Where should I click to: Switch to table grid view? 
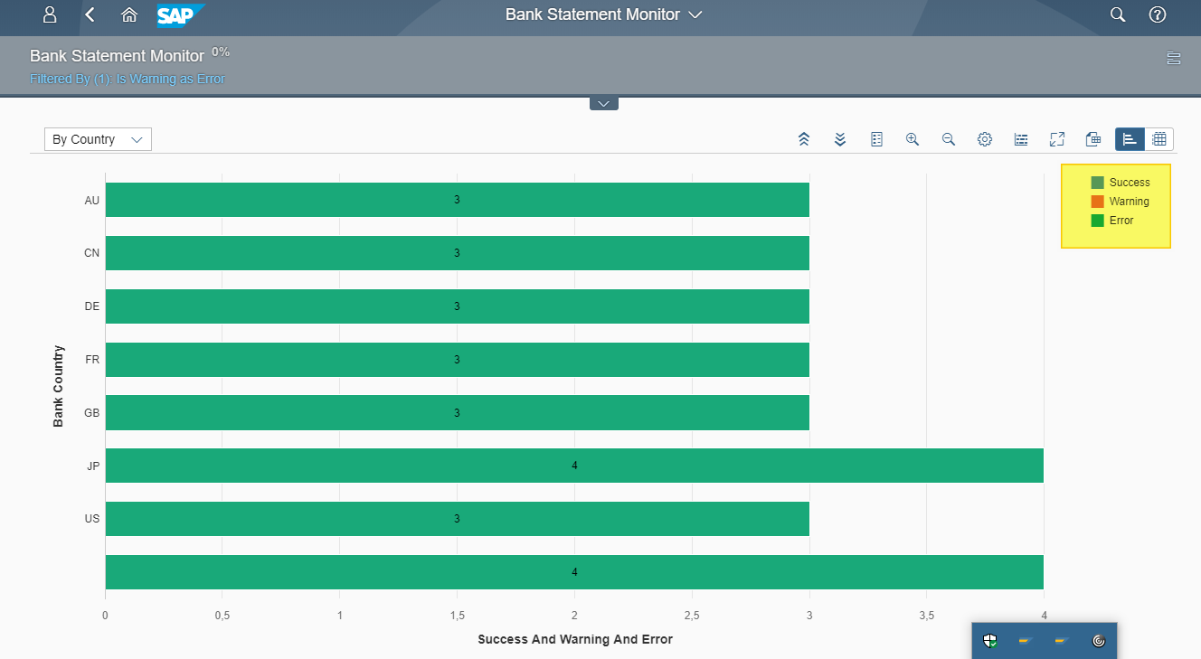(1159, 139)
